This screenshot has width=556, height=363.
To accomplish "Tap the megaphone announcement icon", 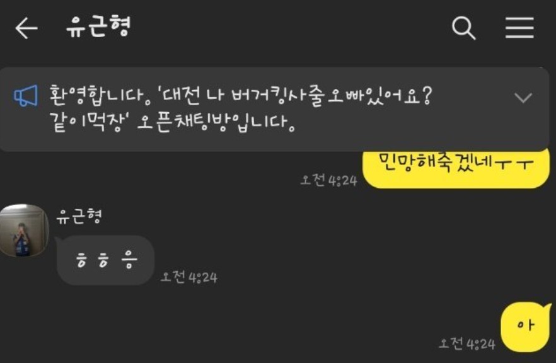I will tap(25, 96).
